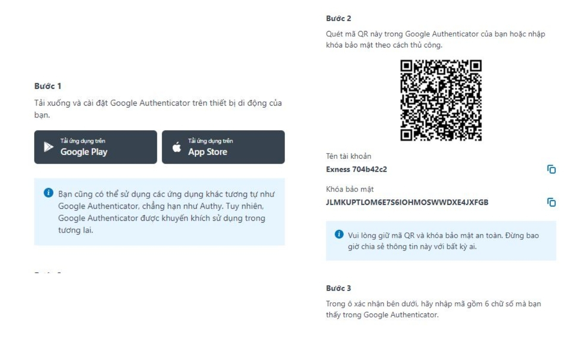Copy the security key to clipboard
The image size is (582, 345).
click(551, 202)
